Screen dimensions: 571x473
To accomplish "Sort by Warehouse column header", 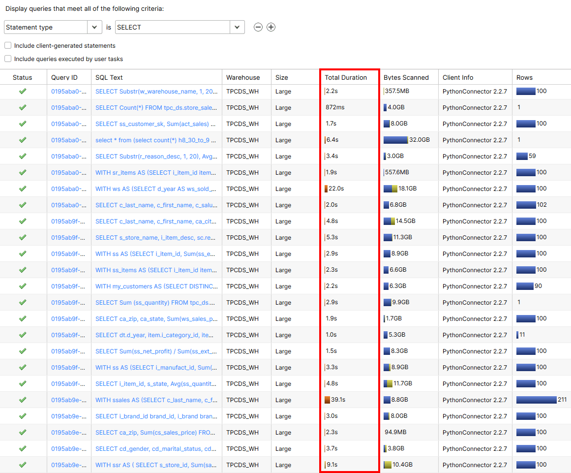I will [243, 78].
